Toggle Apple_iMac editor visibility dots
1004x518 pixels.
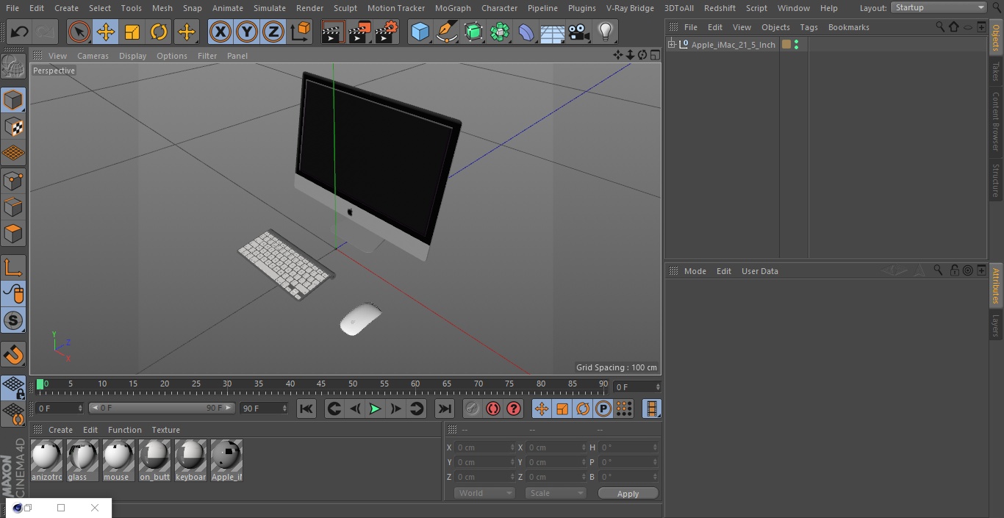[x=797, y=45]
